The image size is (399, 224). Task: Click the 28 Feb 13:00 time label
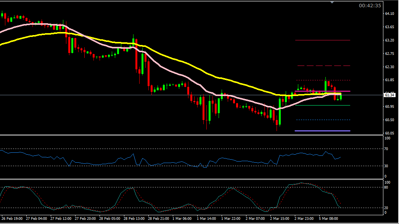point(134,219)
